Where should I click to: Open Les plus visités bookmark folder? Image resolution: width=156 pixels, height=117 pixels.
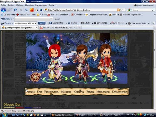pos(8,15)
